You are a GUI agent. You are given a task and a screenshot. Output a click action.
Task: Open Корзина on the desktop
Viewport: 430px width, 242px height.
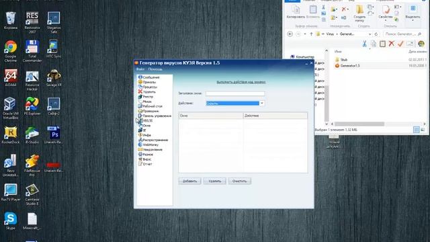coord(11,21)
